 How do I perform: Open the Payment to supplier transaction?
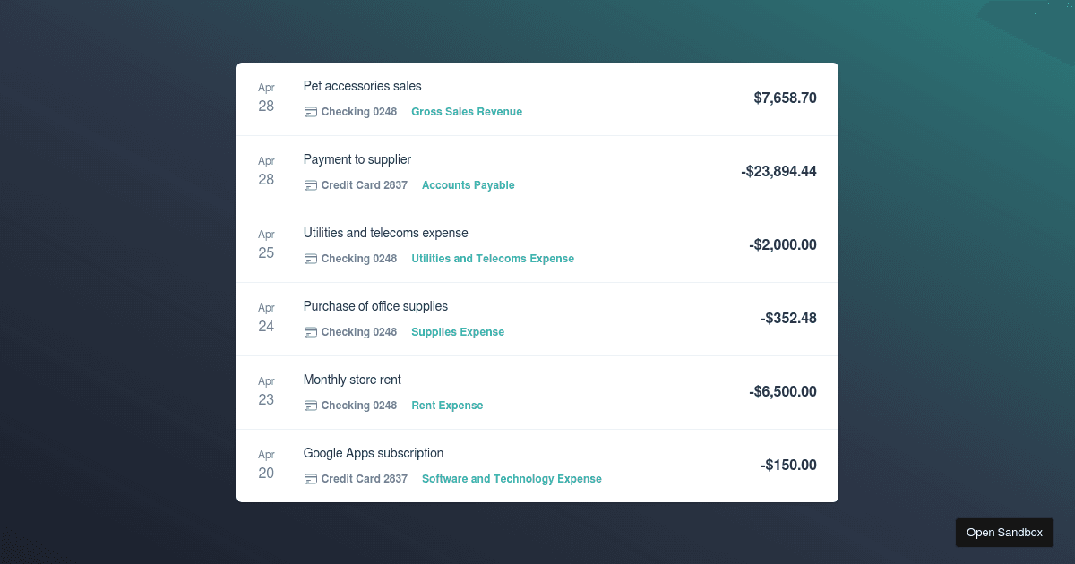coord(357,159)
